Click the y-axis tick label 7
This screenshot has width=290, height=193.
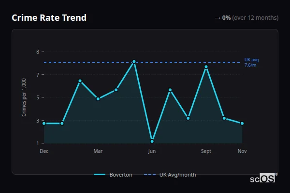pyautogui.click(x=38, y=75)
